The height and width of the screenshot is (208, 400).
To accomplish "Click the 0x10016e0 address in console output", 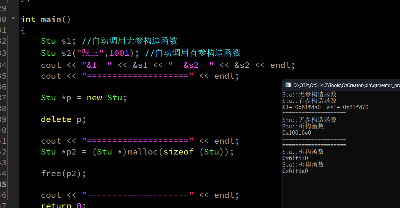I will (297, 133).
